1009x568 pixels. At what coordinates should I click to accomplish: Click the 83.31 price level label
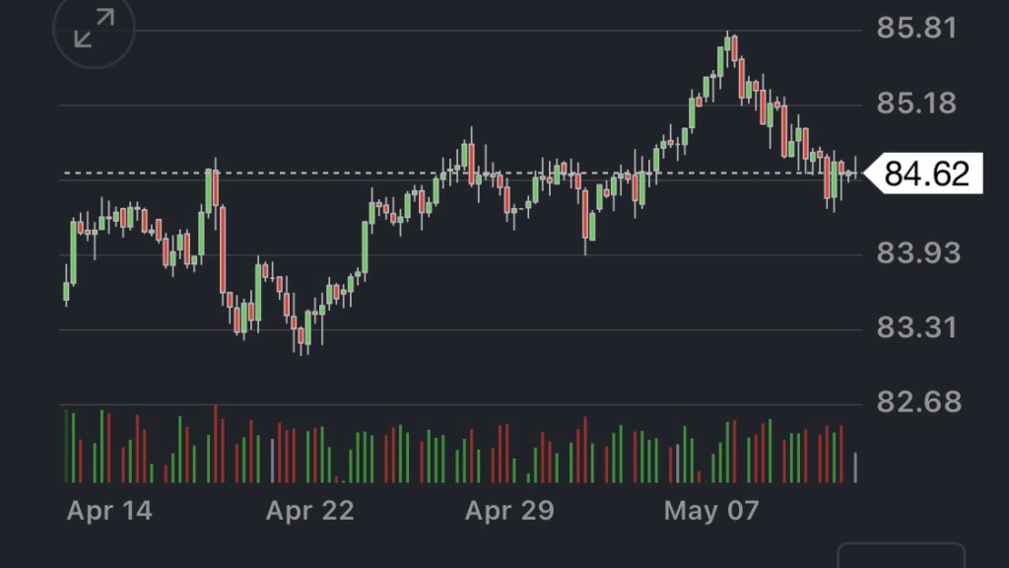(916, 327)
